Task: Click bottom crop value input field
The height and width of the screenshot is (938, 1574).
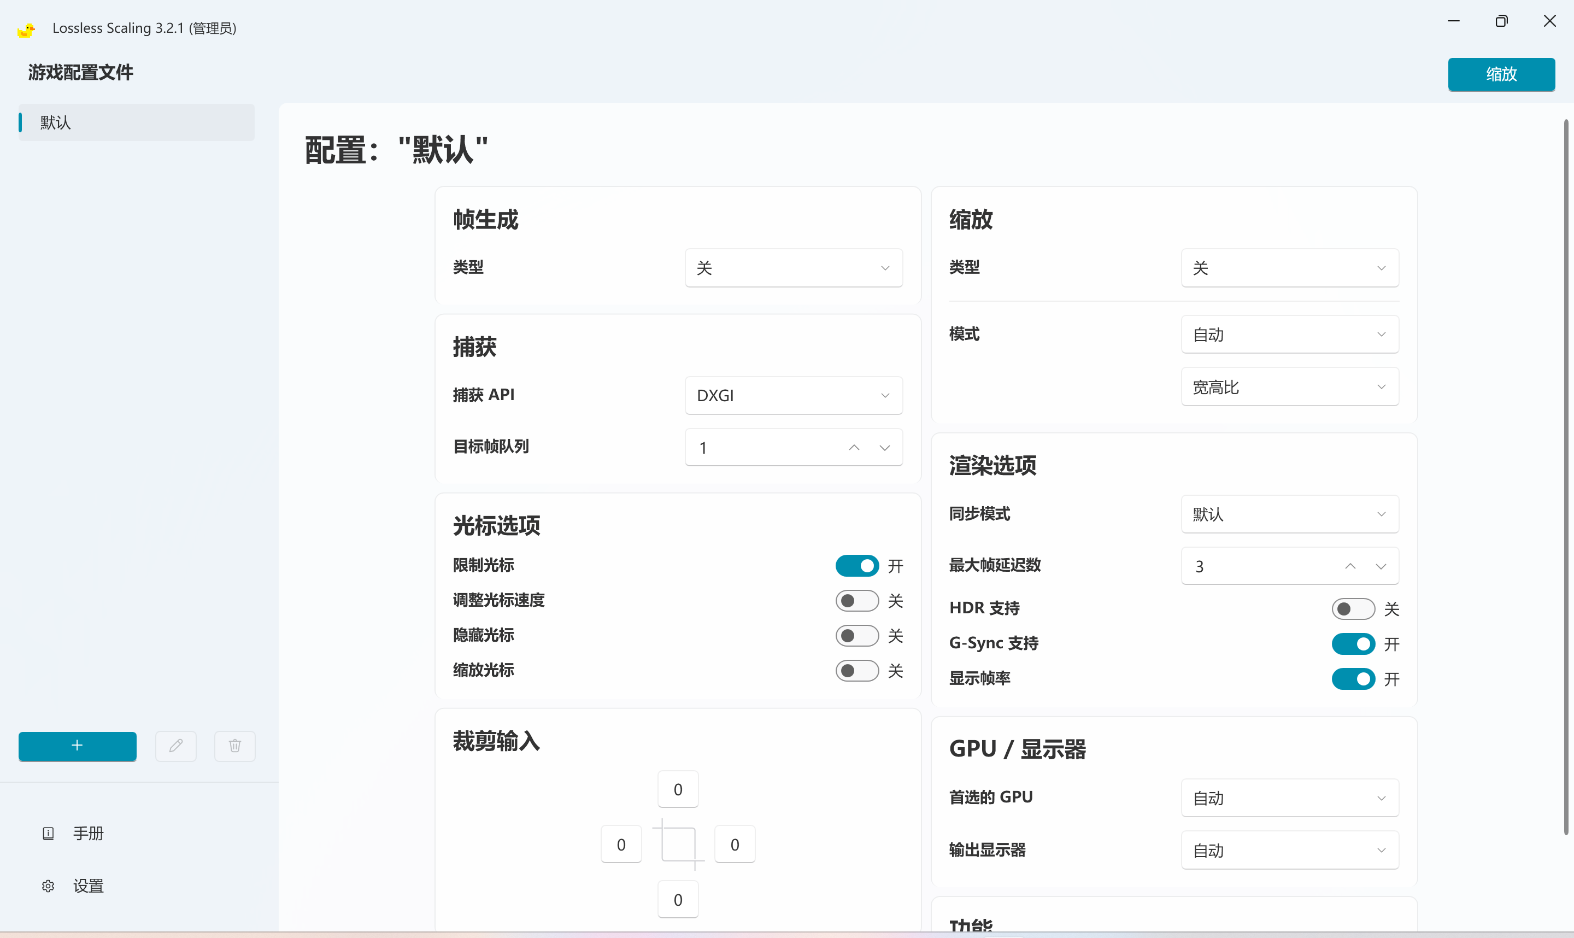Action: (x=678, y=899)
